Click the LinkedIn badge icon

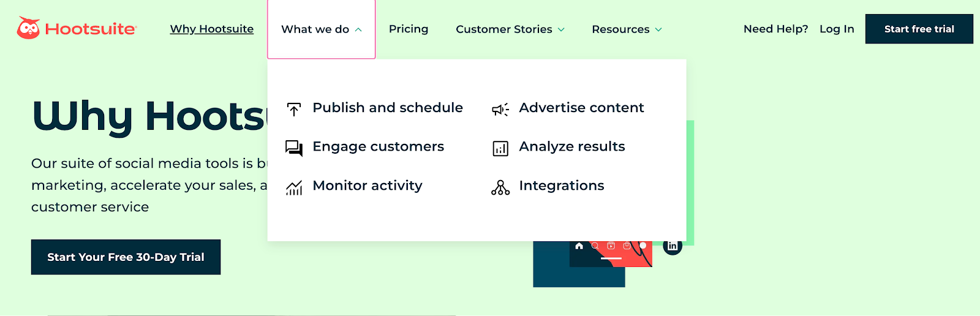pyautogui.click(x=673, y=246)
